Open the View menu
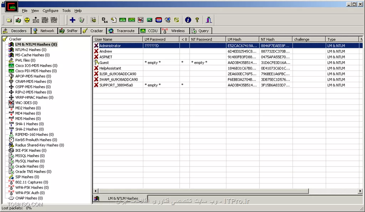 [x=35, y=11]
